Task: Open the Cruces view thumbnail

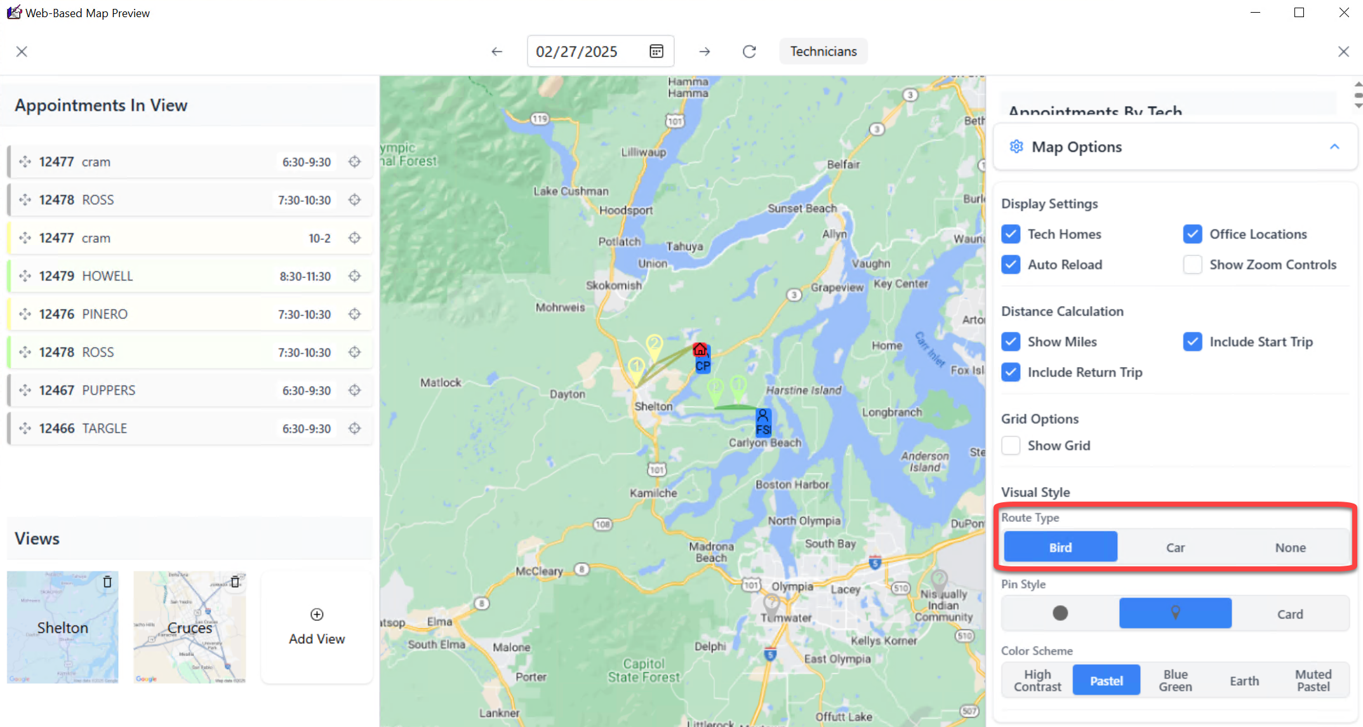Action: (x=189, y=629)
